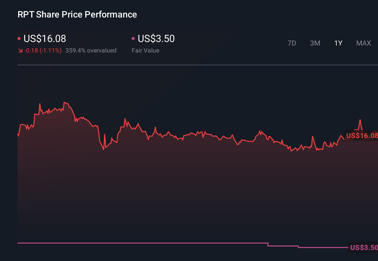Click the US$16.08 headline share price
This screenshot has width=378, height=261.
click(45, 39)
